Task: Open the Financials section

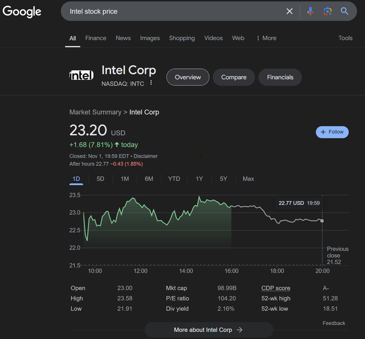Action: pyautogui.click(x=280, y=77)
